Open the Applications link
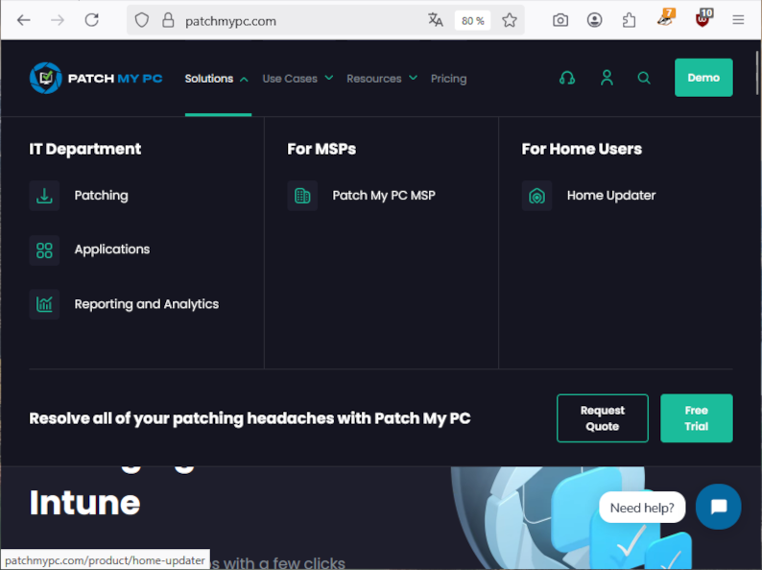The width and height of the screenshot is (762, 570). pos(111,249)
